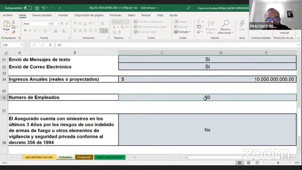
Task: Switch to Page Layout view icon
Action: (x=249, y=163)
